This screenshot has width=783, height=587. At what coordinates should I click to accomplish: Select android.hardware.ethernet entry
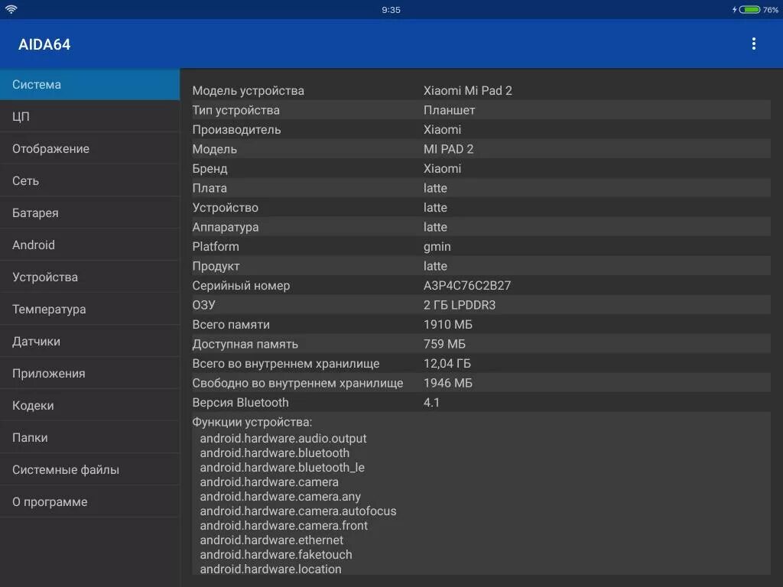(x=271, y=540)
